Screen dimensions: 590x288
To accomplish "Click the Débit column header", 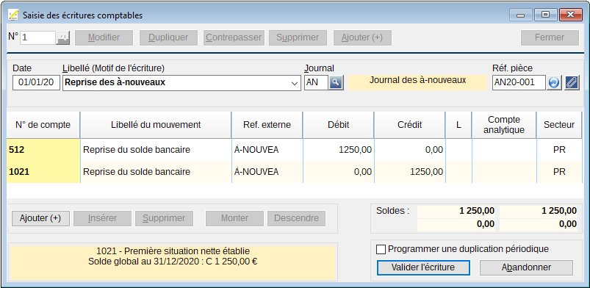I will click(x=338, y=125).
